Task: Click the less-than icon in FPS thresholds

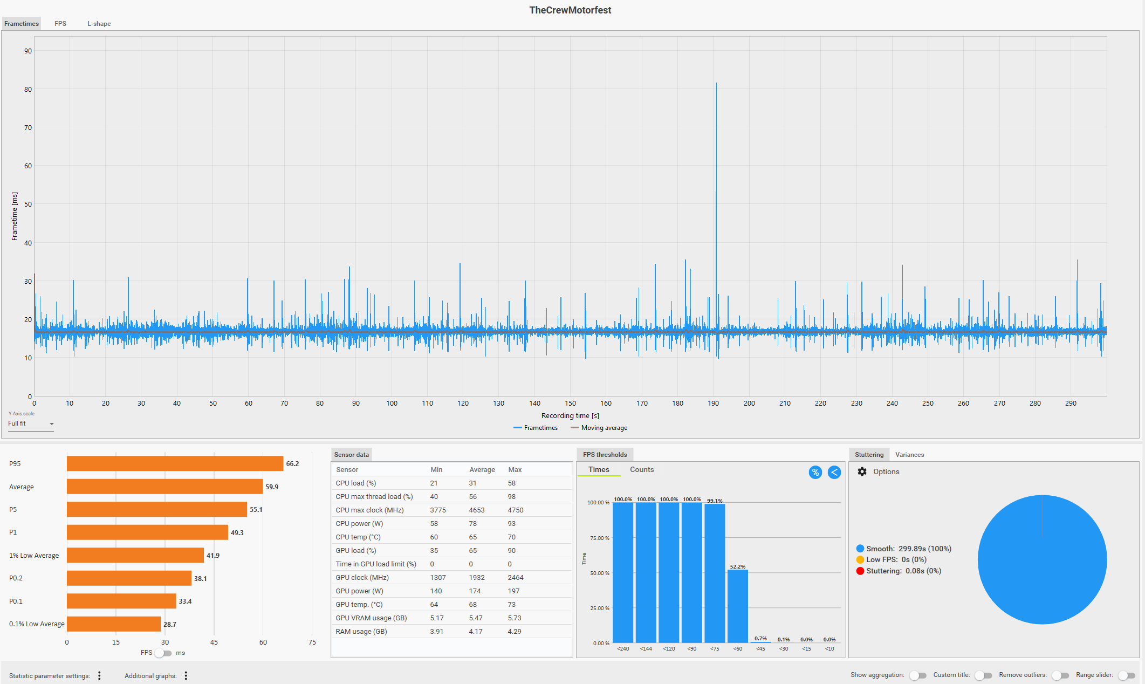Action: point(834,473)
